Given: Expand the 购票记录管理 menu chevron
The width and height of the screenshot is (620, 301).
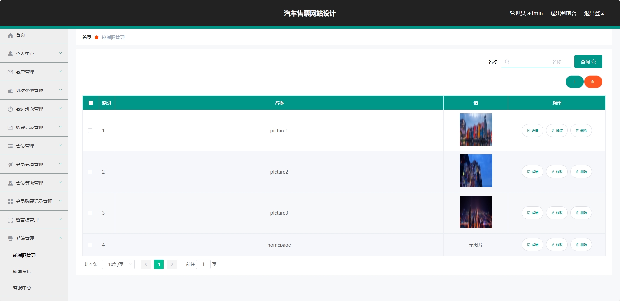Looking at the screenshot, I should [x=60, y=127].
